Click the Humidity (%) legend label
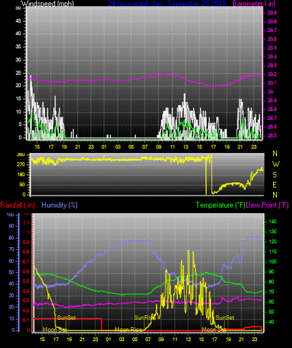Image resolution: width=292 pixels, height=348 pixels. pyautogui.click(x=60, y=205)
